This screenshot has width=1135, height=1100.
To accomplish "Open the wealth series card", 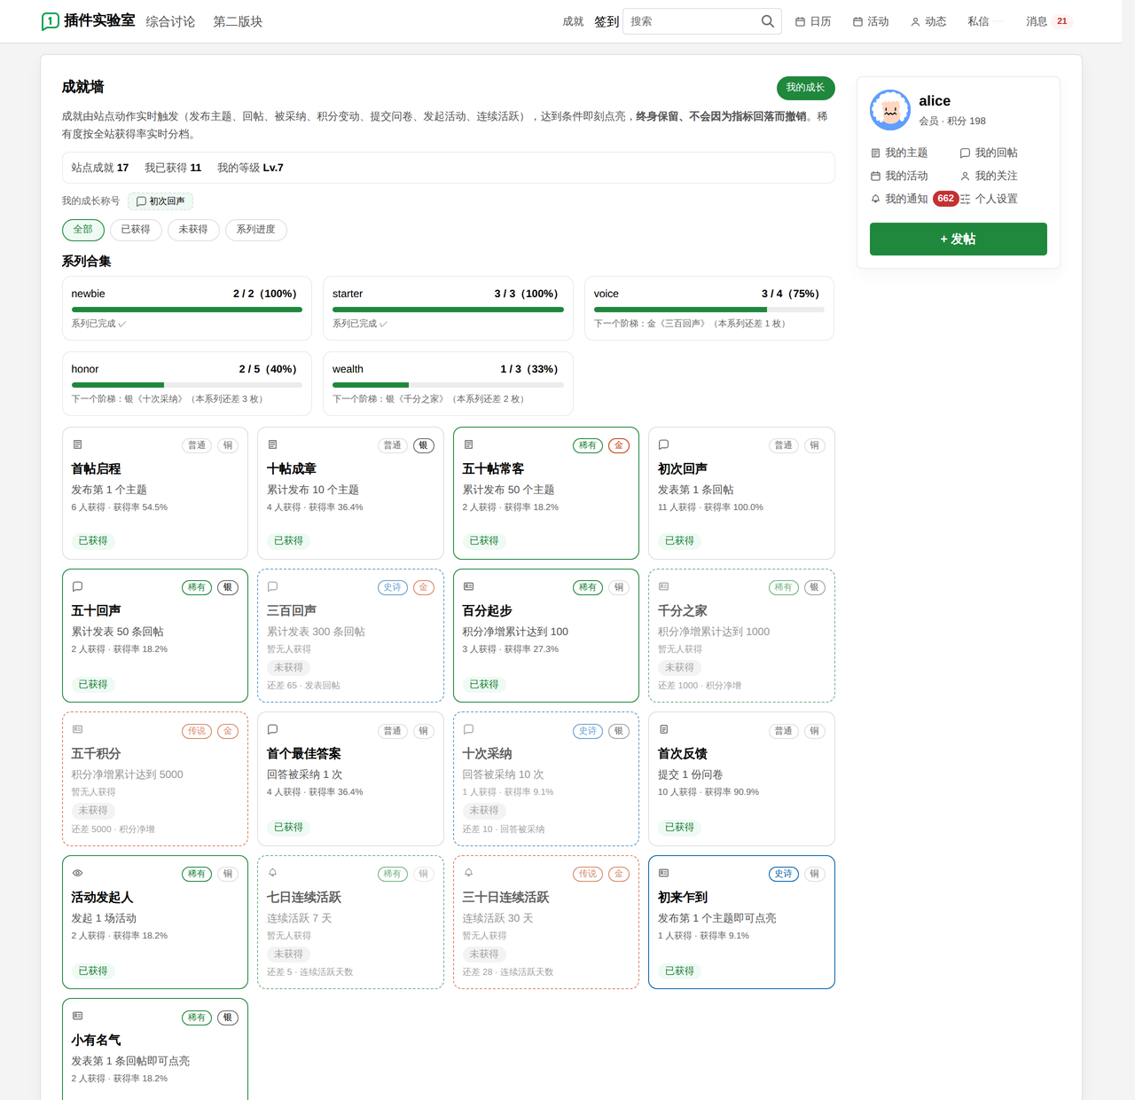I will 448,383.
